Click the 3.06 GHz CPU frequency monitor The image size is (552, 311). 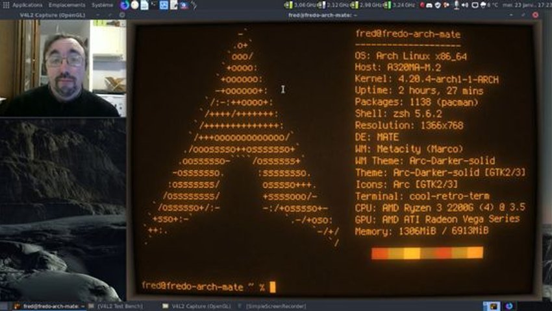(x=300, y=5)
